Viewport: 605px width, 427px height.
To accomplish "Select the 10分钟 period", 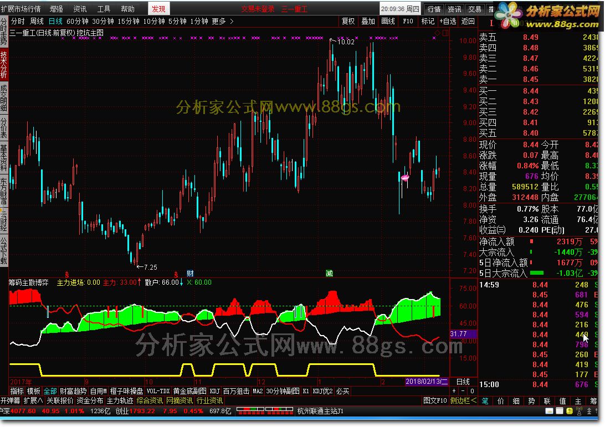I will [154, 21].
